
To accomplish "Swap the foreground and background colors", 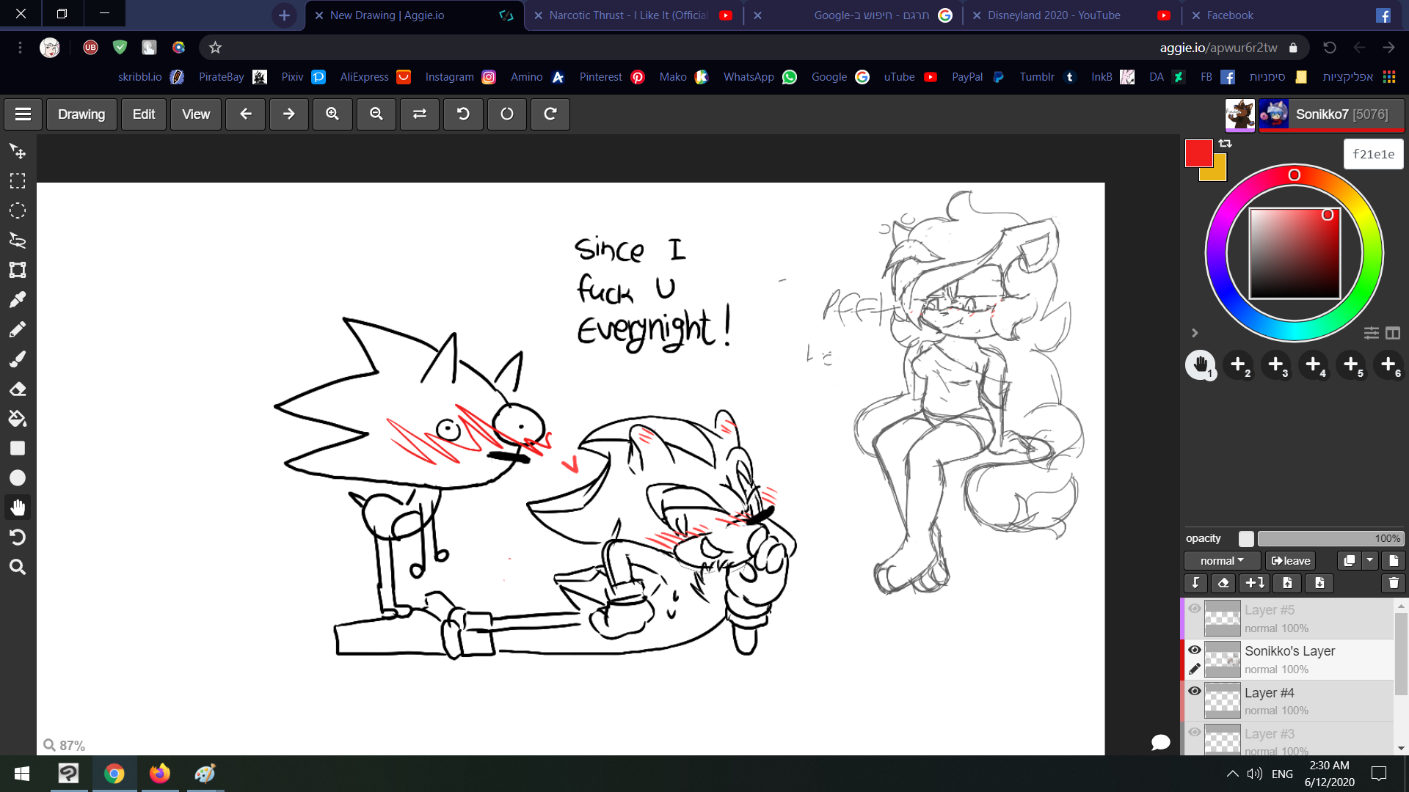I will (x=1225, y=144).
